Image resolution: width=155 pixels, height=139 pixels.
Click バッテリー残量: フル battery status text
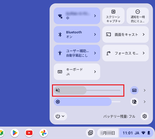point(119,116)
